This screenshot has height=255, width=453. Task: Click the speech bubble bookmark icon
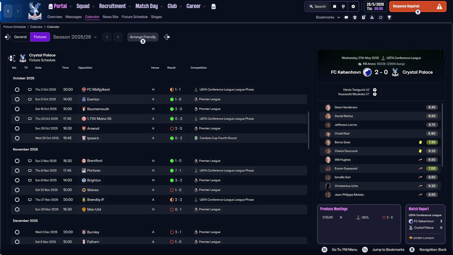click(x=346, y=17)
